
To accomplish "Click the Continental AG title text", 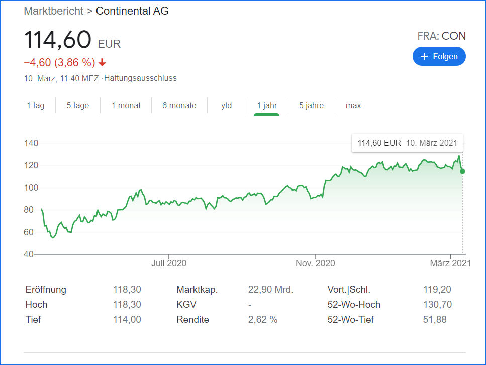I will click(x=132, y=11).
